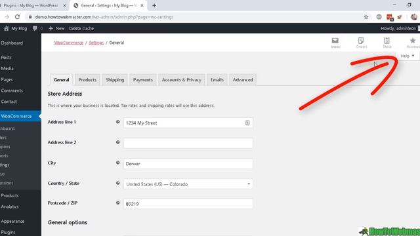Click the Address line 1 input field

[188, 123]
